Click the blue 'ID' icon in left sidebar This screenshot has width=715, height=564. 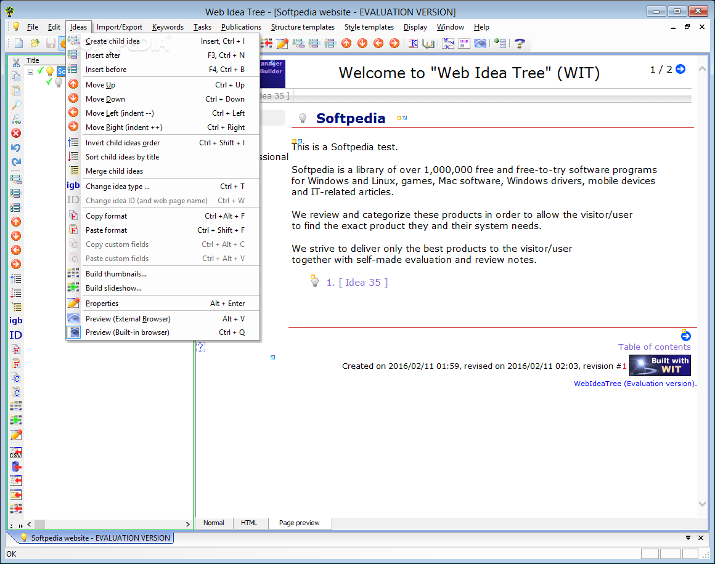pyautogui.click(x=16, y=335)
